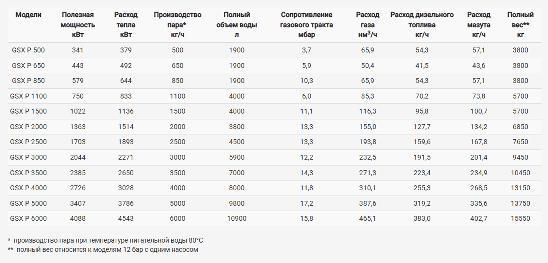The height and width of the screenshot is (263, 548).
Task: Select the GSX P 500 model row
Action: pyautogui.click(x=28, y=50)
